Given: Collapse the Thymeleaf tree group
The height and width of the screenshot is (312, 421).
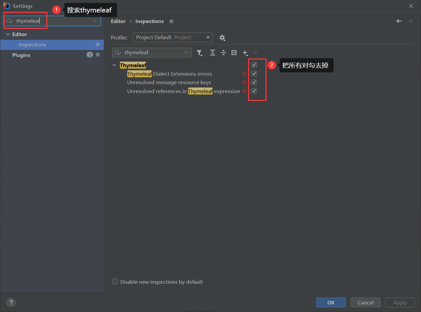Looking at the screenshot, I should coord(114,65).
